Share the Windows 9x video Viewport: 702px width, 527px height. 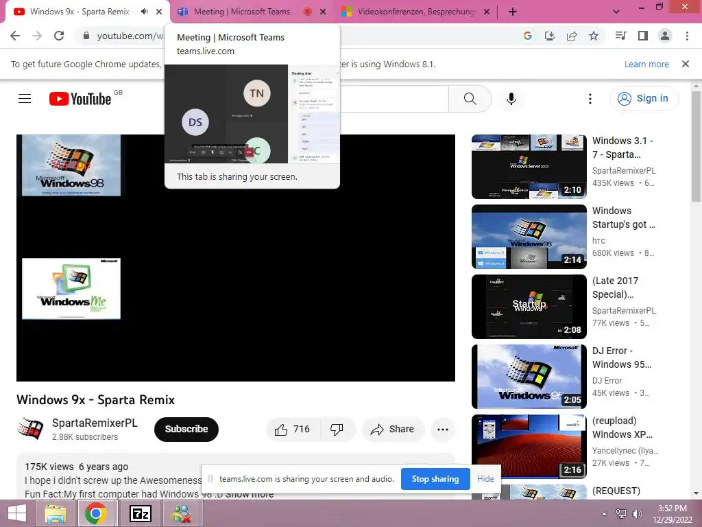393,430
